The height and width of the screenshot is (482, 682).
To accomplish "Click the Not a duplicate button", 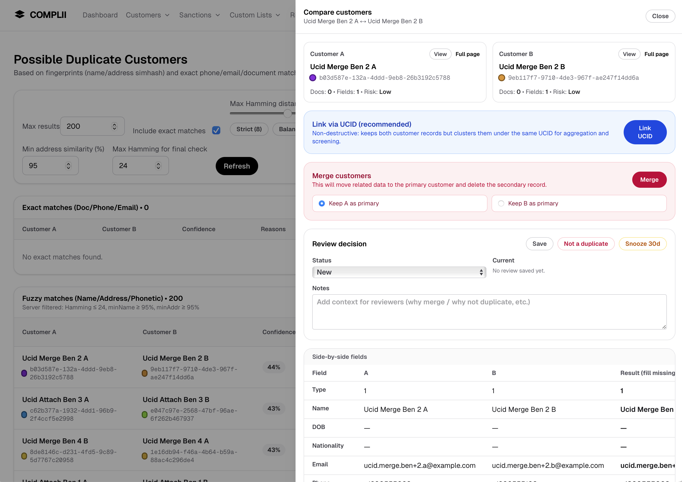I will [586, 244].
